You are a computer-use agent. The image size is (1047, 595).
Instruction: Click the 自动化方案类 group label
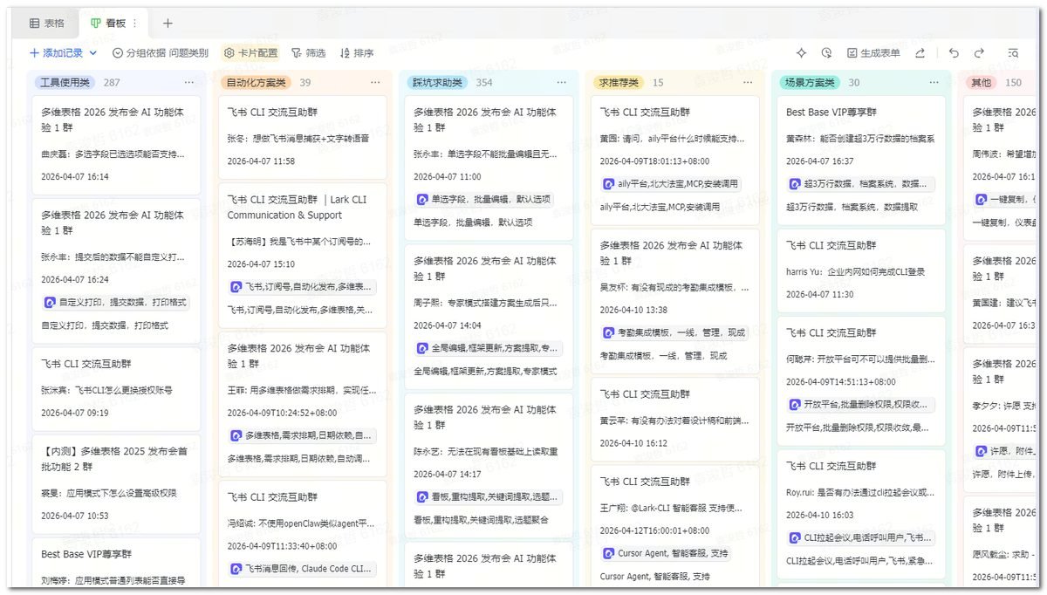(x=256, y=82)
